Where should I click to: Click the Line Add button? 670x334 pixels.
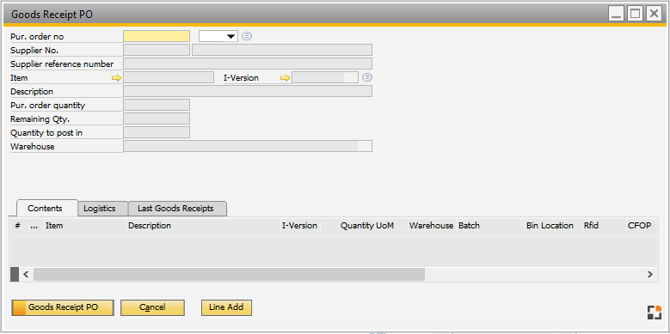coord(226,307)
